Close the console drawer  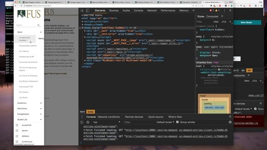pos(230,117)
